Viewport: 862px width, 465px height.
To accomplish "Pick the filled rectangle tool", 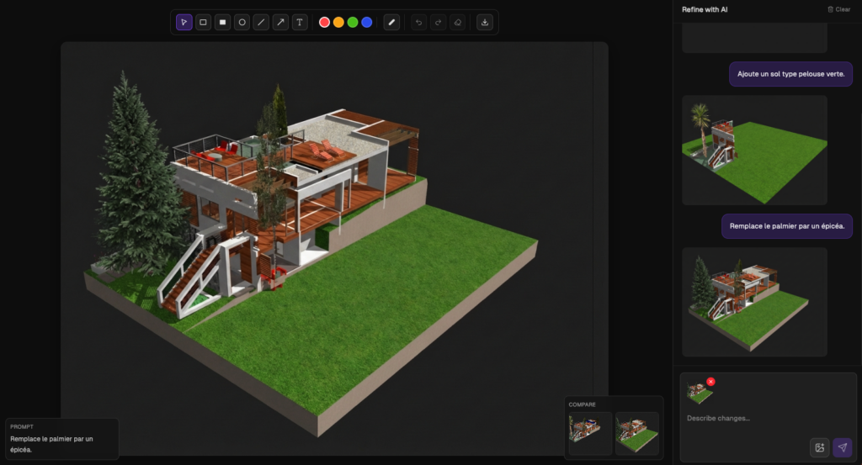I will pyautogui.click(x=222, y=22).
